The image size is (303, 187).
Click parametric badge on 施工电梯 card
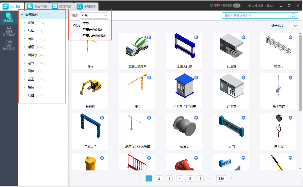[x=290, y=78]
